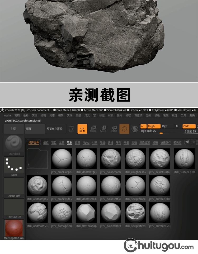The height and width of the screenshot is (254, 198).
Task: Switch to the 纹理 tab in Lightbox
Action: pyautogui.click(x=77, y=143)
